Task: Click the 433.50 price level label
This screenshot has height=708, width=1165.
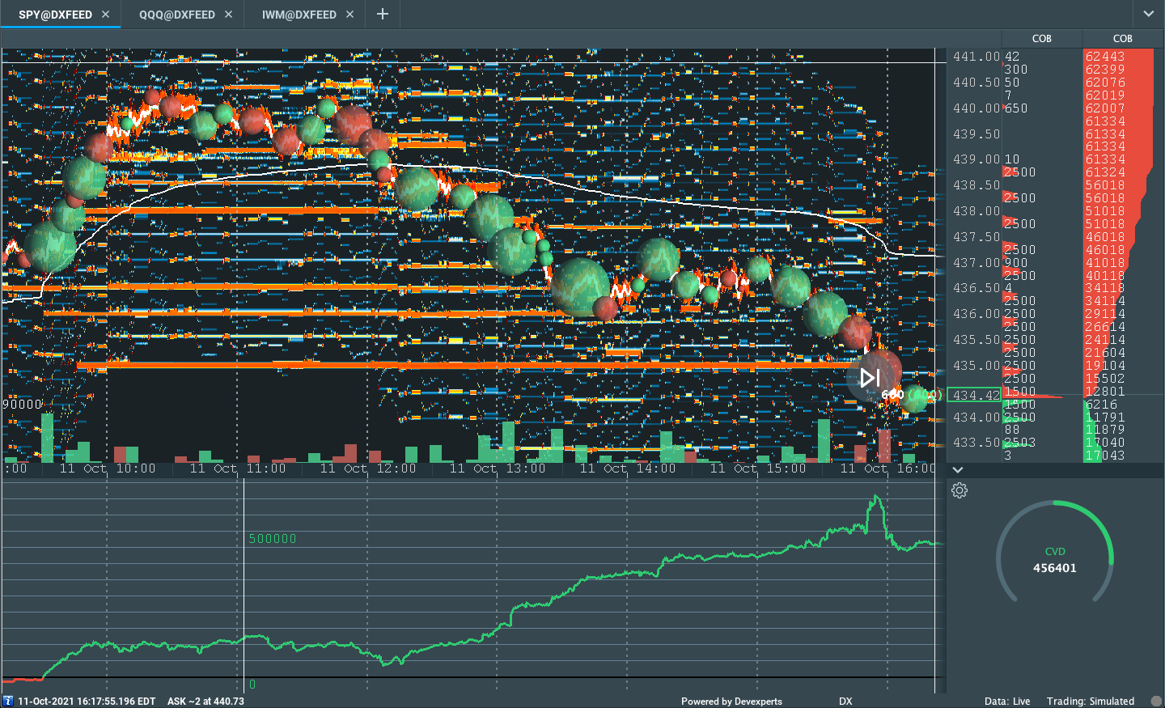Action: 976,443
